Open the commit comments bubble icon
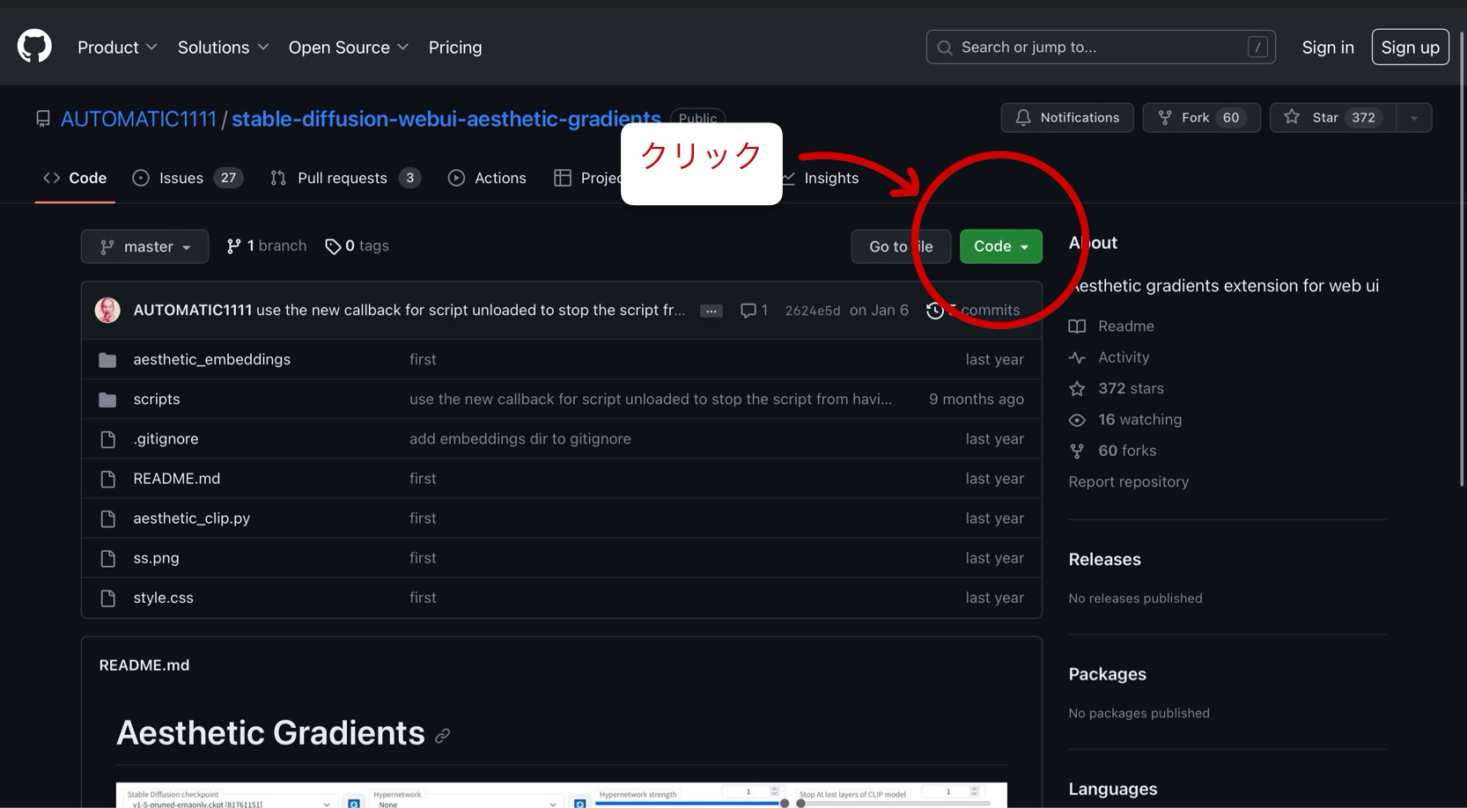Viewport: 1467px width, 808px height. click(748, 310)
